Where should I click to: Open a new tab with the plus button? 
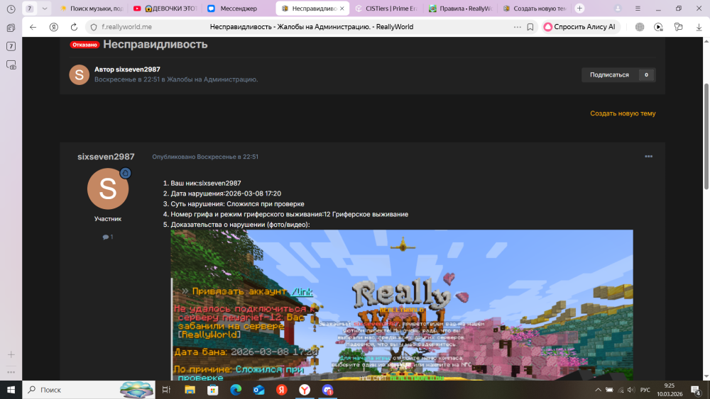click(x=579, y=9)
